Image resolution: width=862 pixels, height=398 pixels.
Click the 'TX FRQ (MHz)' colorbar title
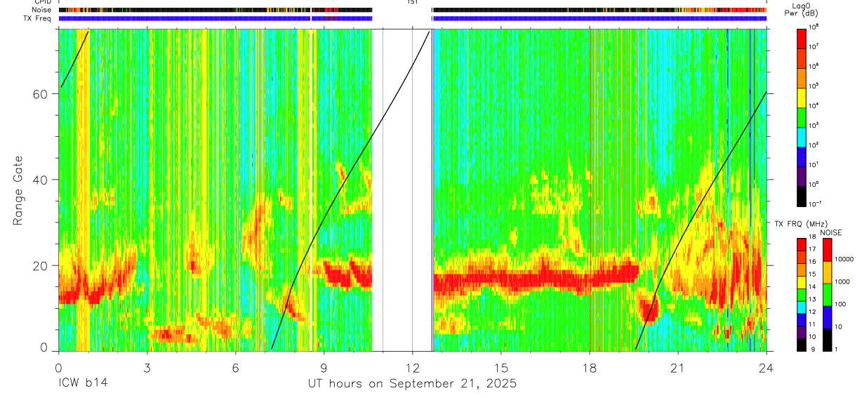(x=800, y=224)
